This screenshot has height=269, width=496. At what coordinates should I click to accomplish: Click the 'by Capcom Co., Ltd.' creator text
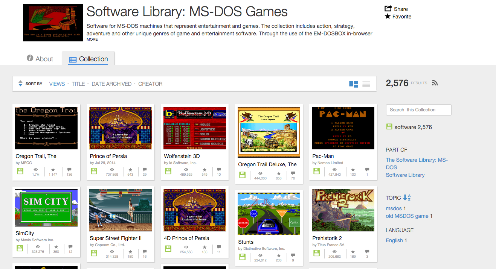pyautogui.click(x=107, y=245)
